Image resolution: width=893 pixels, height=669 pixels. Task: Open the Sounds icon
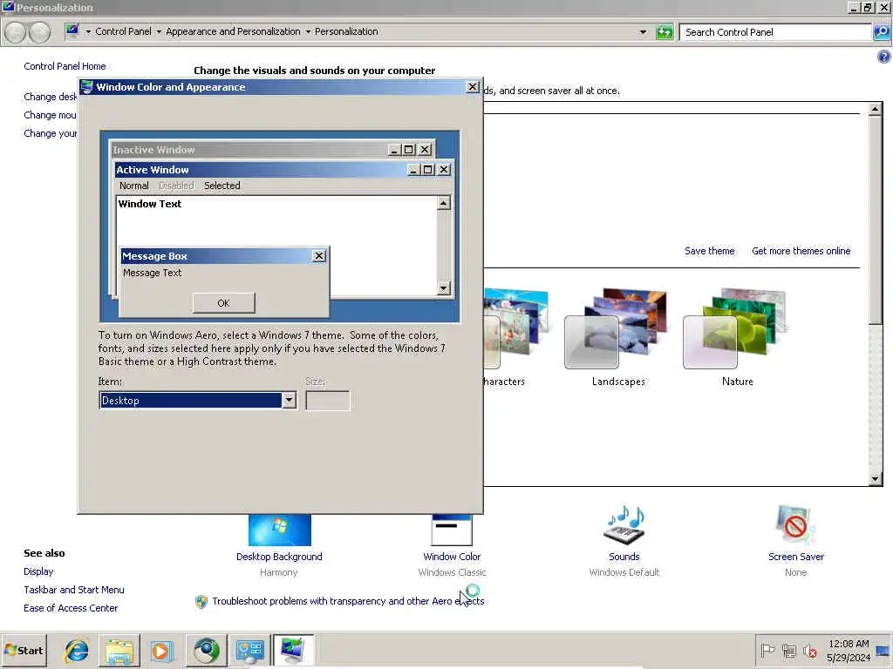[624, 524]
